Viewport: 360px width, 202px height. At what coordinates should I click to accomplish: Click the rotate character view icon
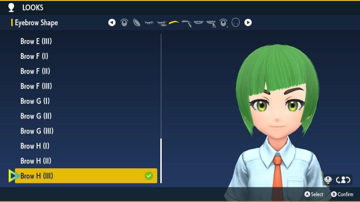(x=343, y=180)
